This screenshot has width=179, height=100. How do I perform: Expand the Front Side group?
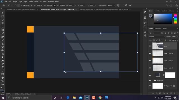pyautogui.click(x=153, y=81)
